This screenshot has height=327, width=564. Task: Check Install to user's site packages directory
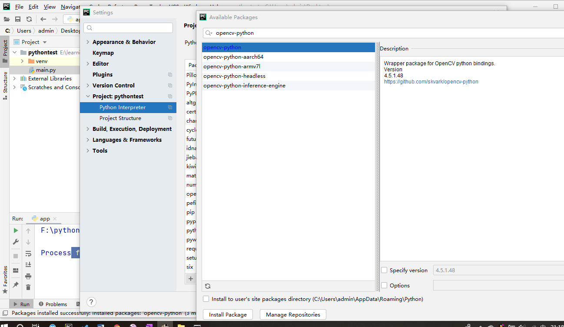tap(206, 299)
